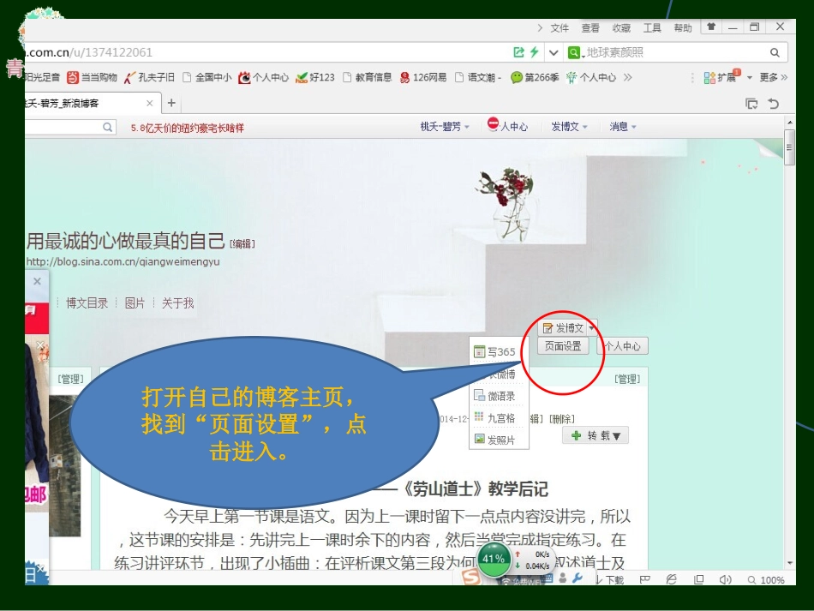Open the 图片 link
The image size is (814, 611).
click(x=135, y=303)
